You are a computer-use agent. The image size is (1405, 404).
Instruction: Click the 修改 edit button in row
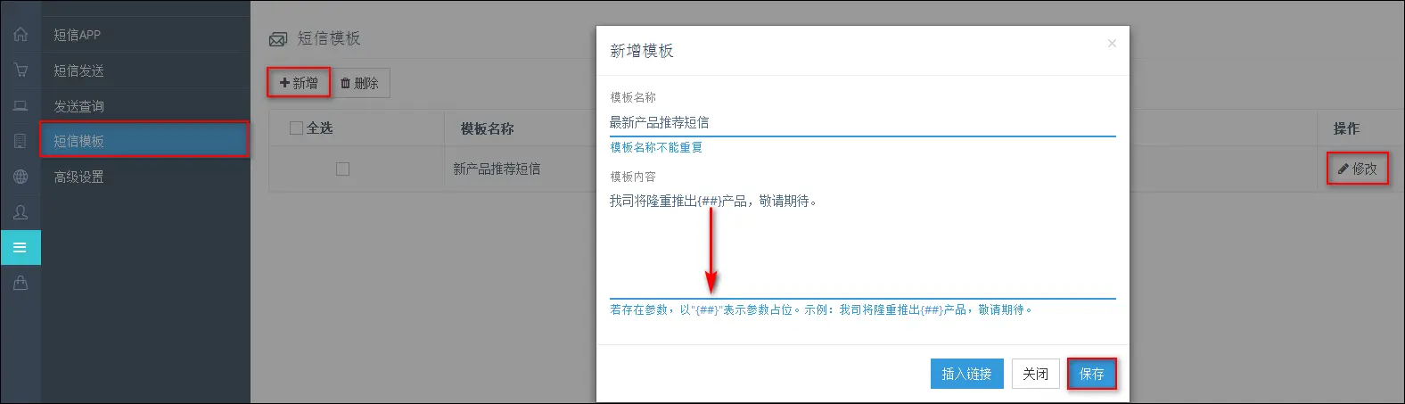tap(1357, 169)
